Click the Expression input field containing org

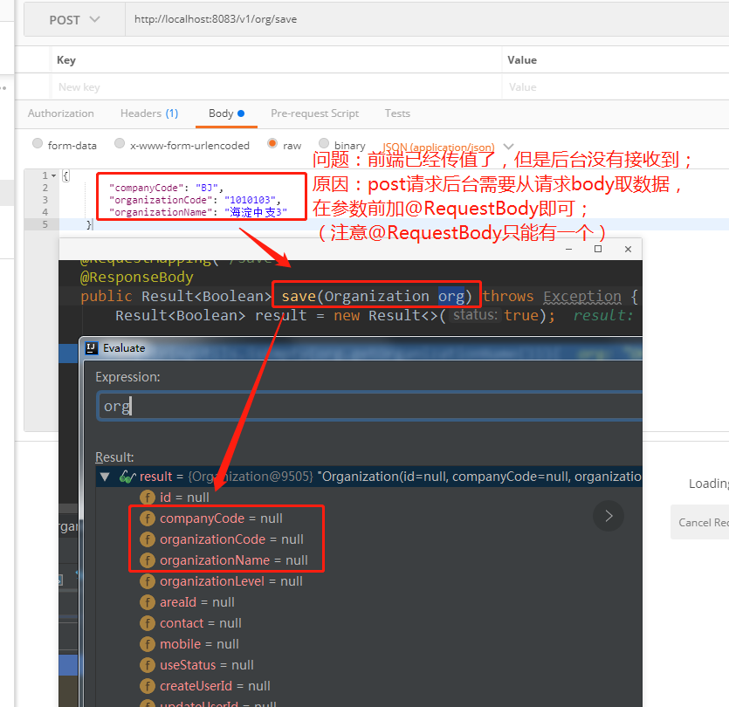(370, 406)
